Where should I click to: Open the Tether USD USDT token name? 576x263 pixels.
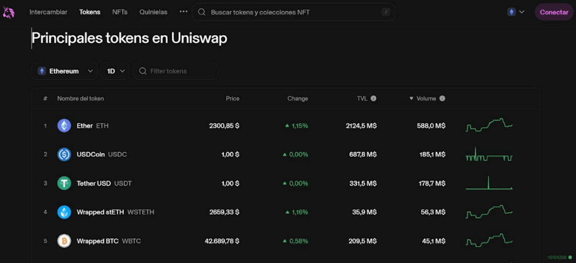pos(104,183)
